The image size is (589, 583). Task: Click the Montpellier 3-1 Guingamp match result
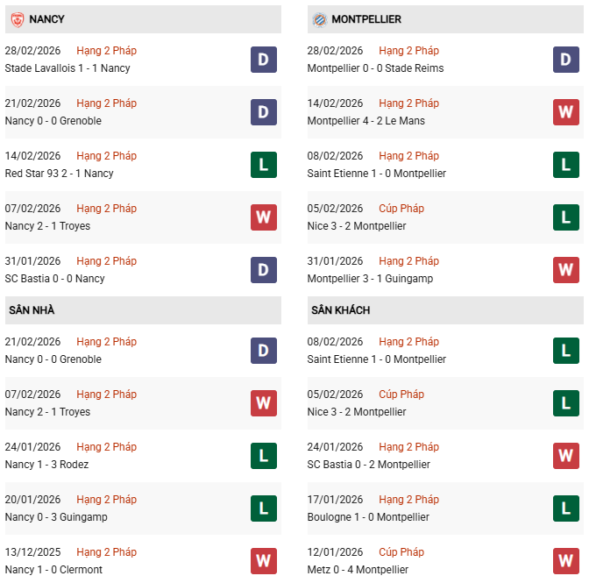370,279
